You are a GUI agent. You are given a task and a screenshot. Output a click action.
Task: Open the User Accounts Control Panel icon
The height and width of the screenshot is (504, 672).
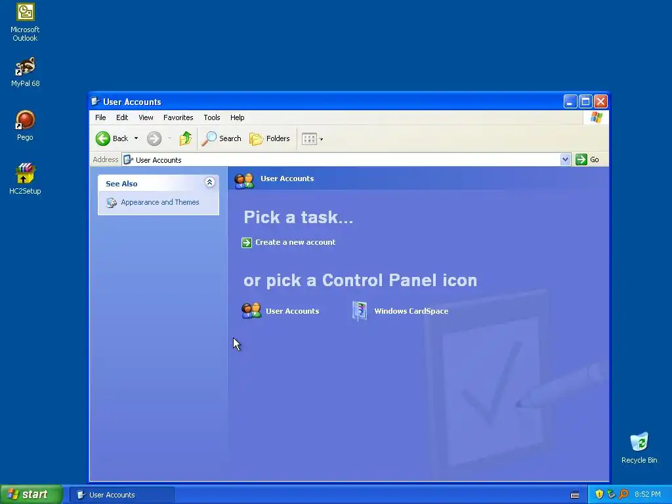[251, 311]
